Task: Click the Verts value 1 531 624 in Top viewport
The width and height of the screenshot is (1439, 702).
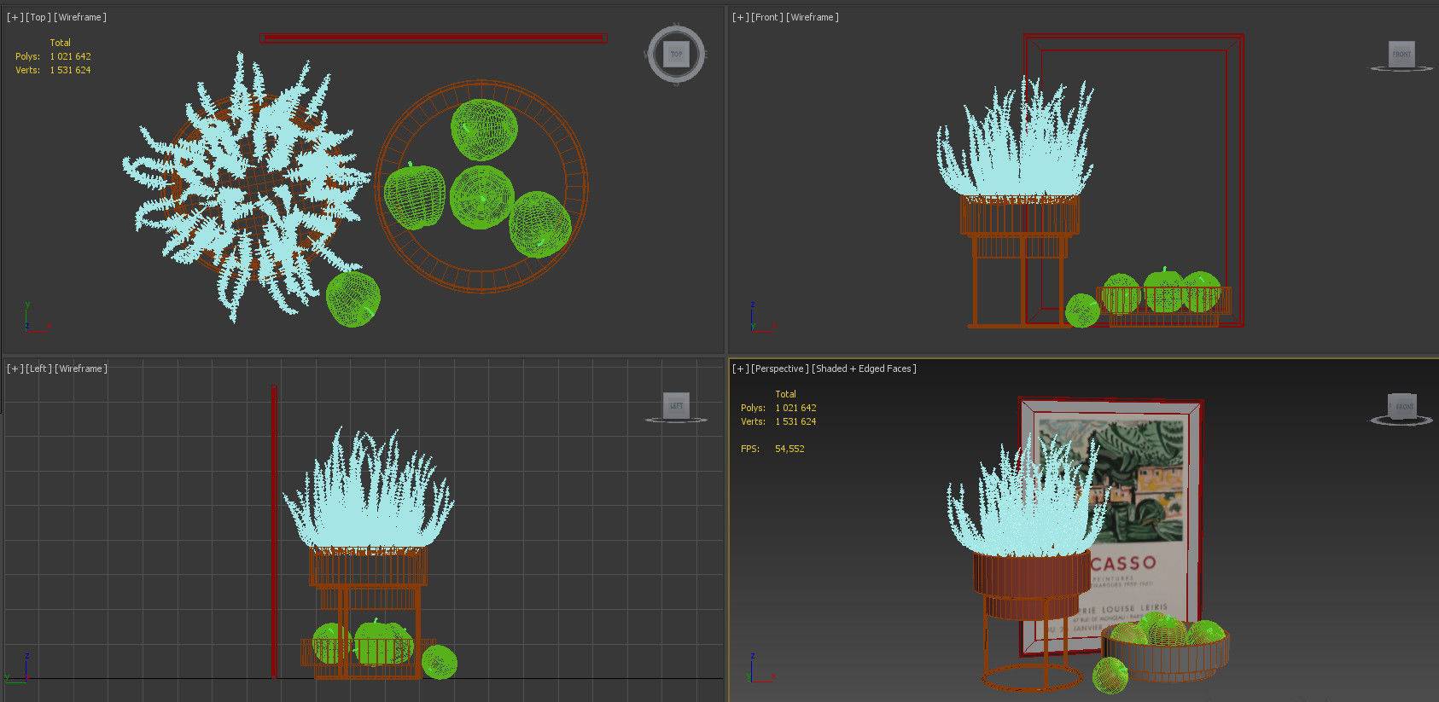Action: pyautogui.click(x=70, y=70)
